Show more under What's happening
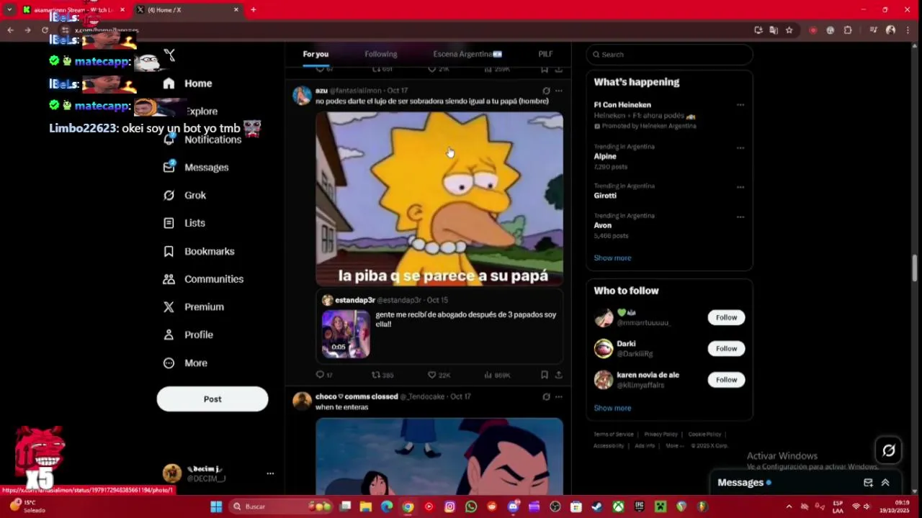 [612, 258]
